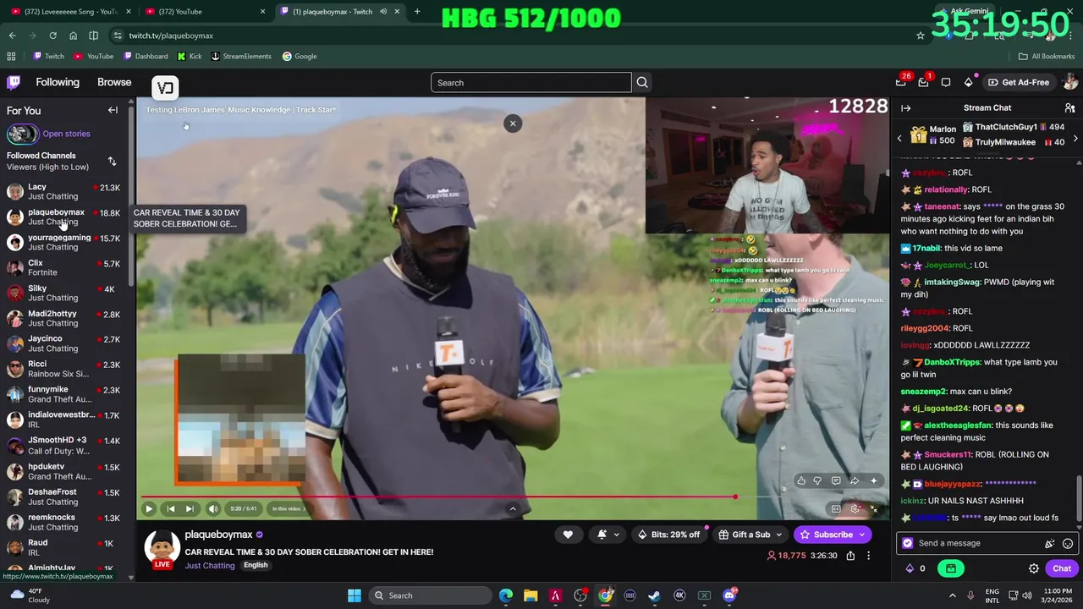1083x609 pixels.
Task: Exit embedded video fullscreen icon
Action: tap(874, 509)
